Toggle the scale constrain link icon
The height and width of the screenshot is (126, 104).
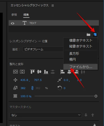[32, 88]
